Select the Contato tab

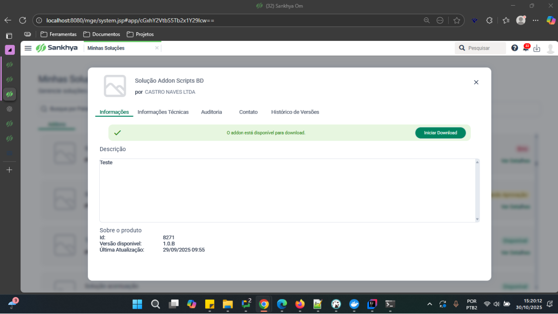[248, 112]
